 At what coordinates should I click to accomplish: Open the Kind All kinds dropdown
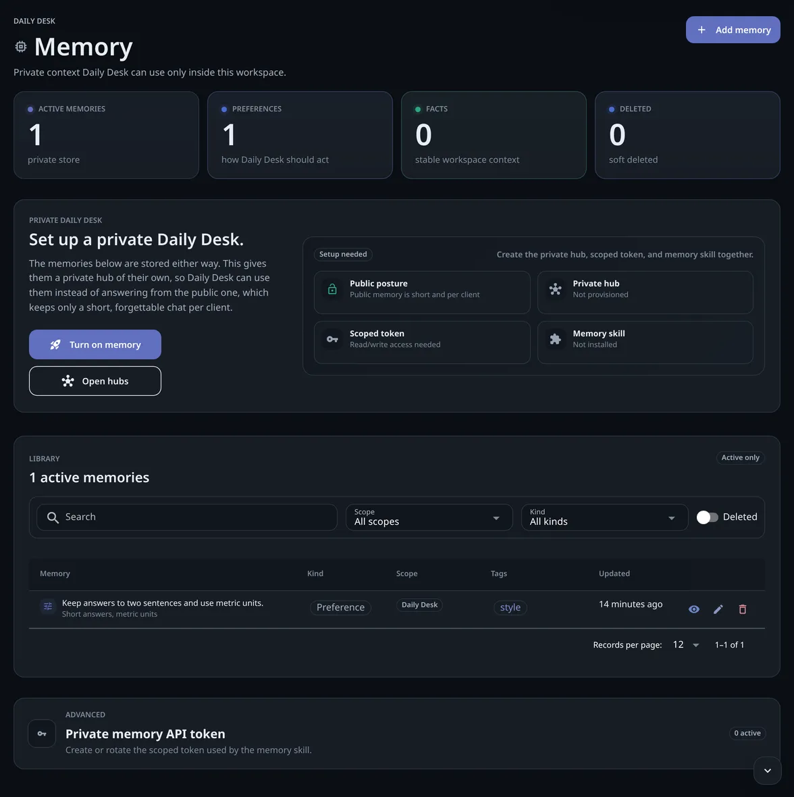(x=604, y=517)
